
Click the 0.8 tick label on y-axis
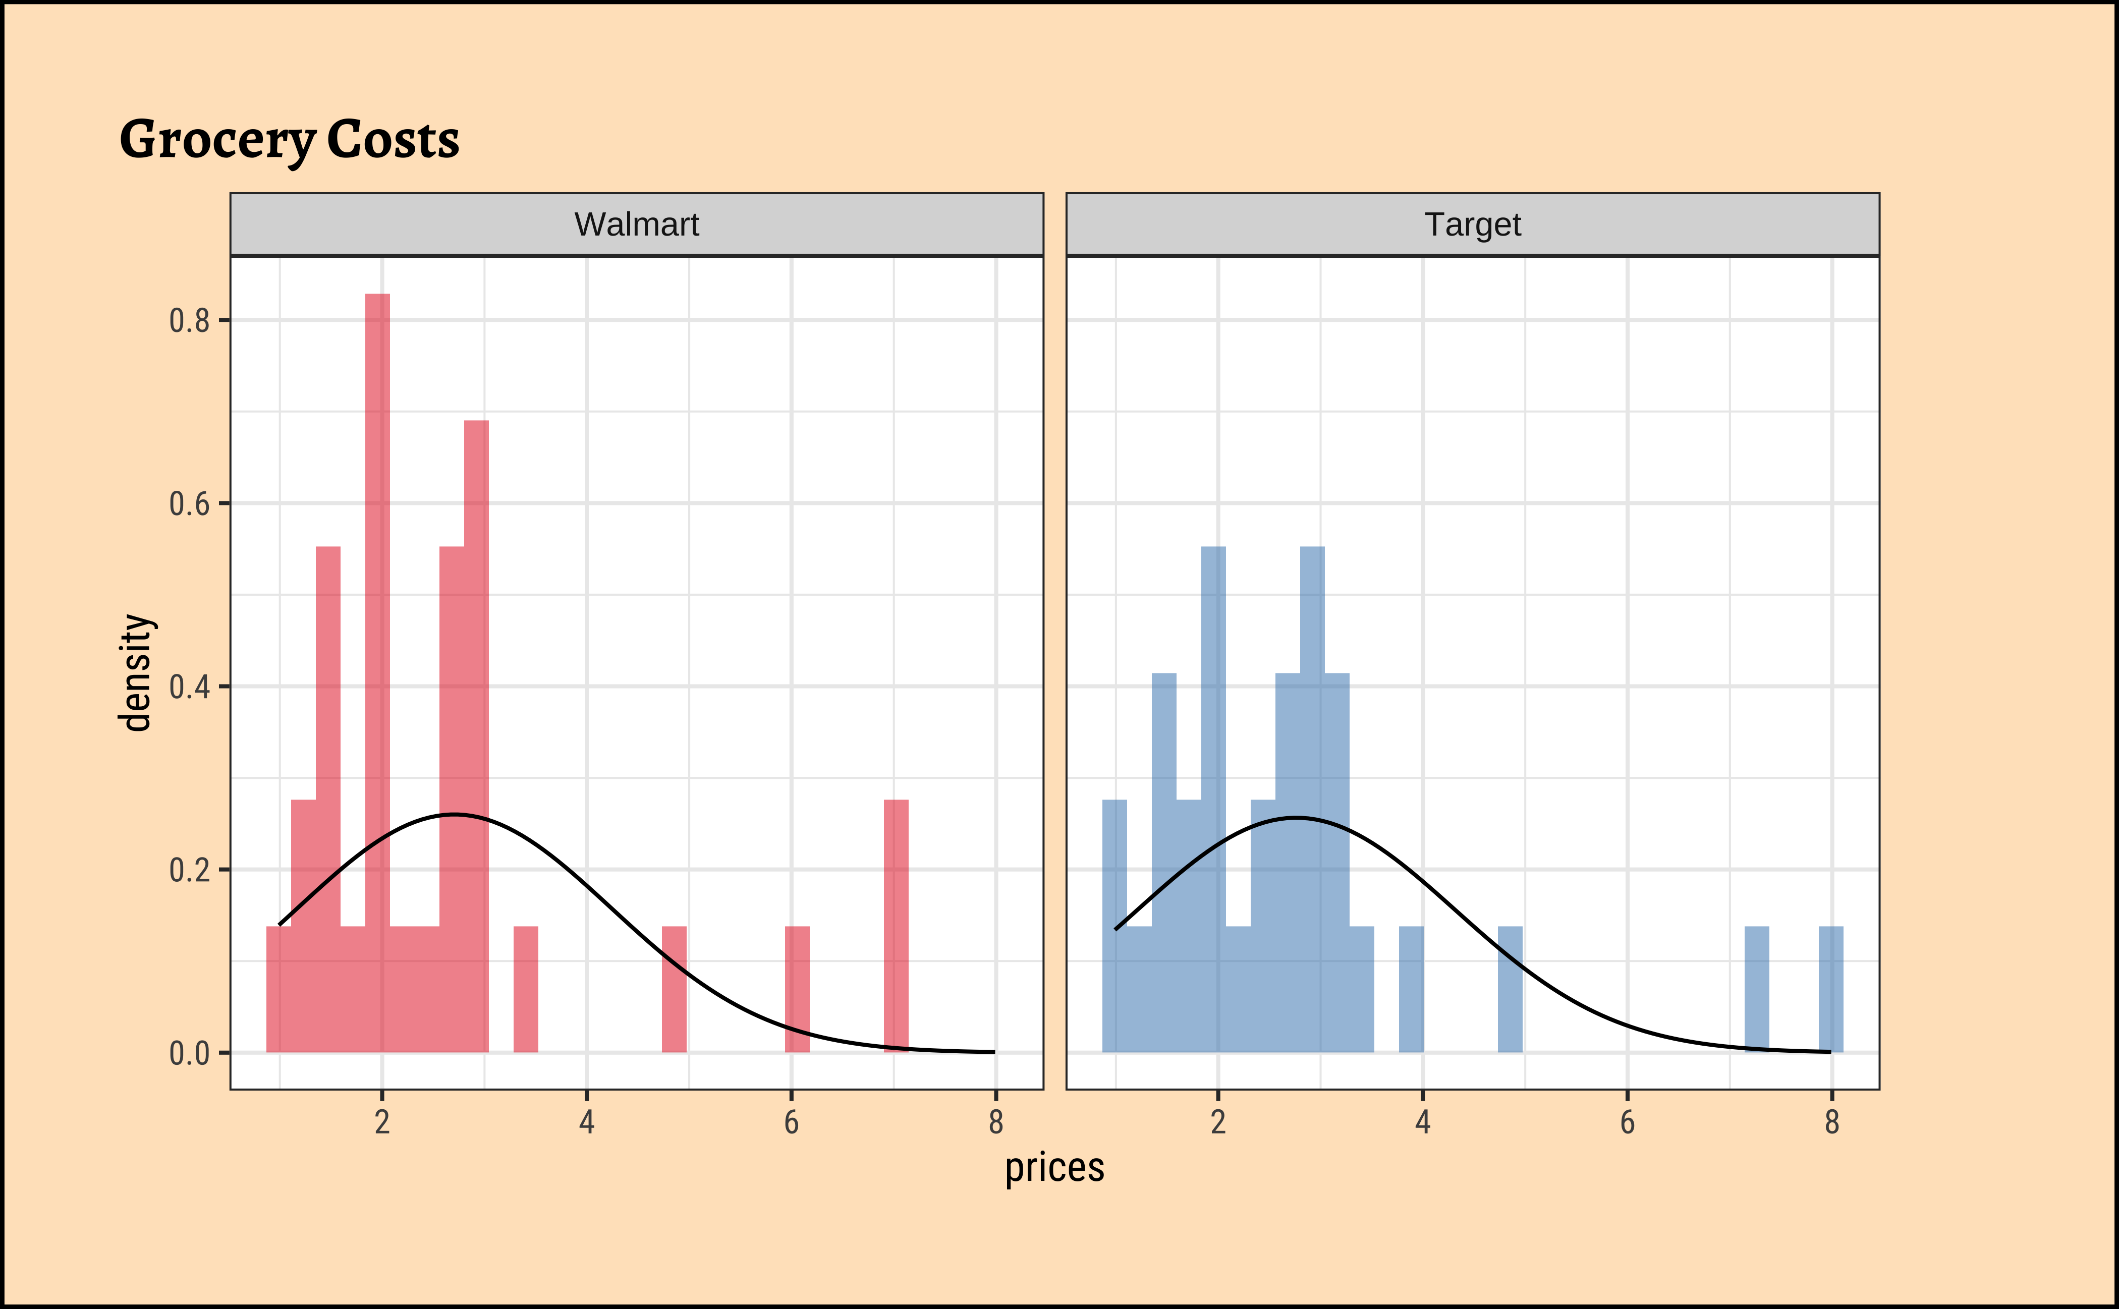click(x=190, y=321)
